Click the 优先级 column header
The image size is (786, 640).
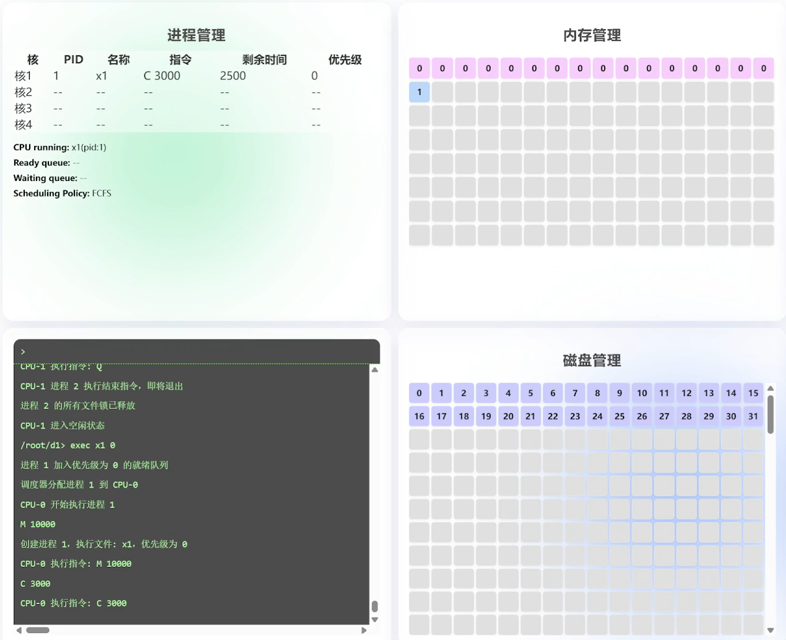pos(345,59)
